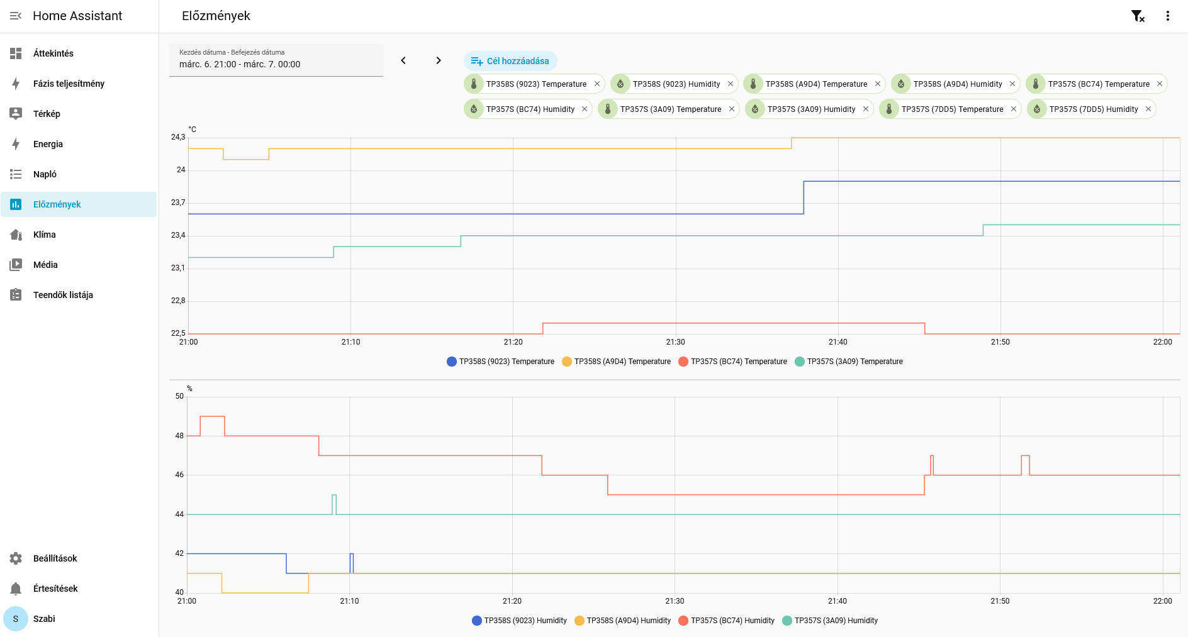
Task: Select the Napló menu item
Action: click(79, 174)
